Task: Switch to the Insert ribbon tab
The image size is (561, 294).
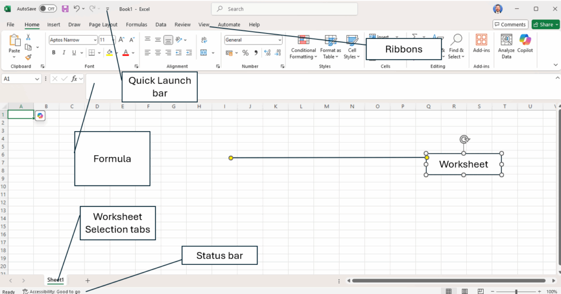Action: click(x=54, y=24)
